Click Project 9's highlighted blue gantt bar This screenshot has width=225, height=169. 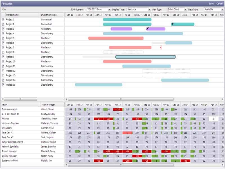coord(145,57)
